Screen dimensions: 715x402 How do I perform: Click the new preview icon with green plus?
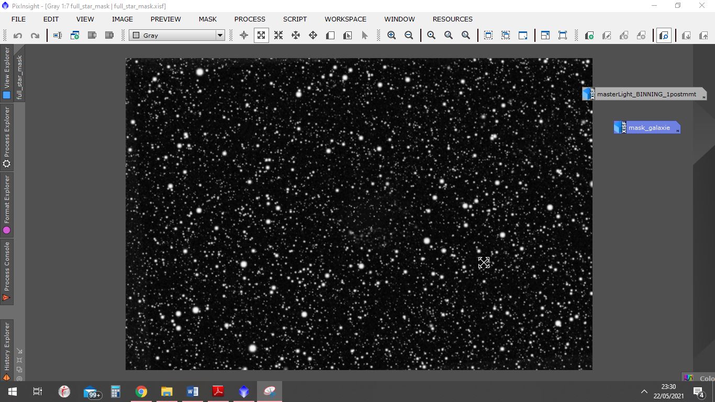coord(589,36)
